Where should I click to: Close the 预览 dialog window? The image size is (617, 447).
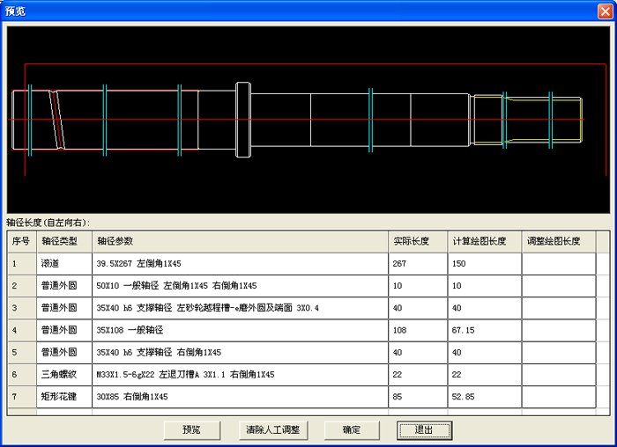(x=604, y=11)
